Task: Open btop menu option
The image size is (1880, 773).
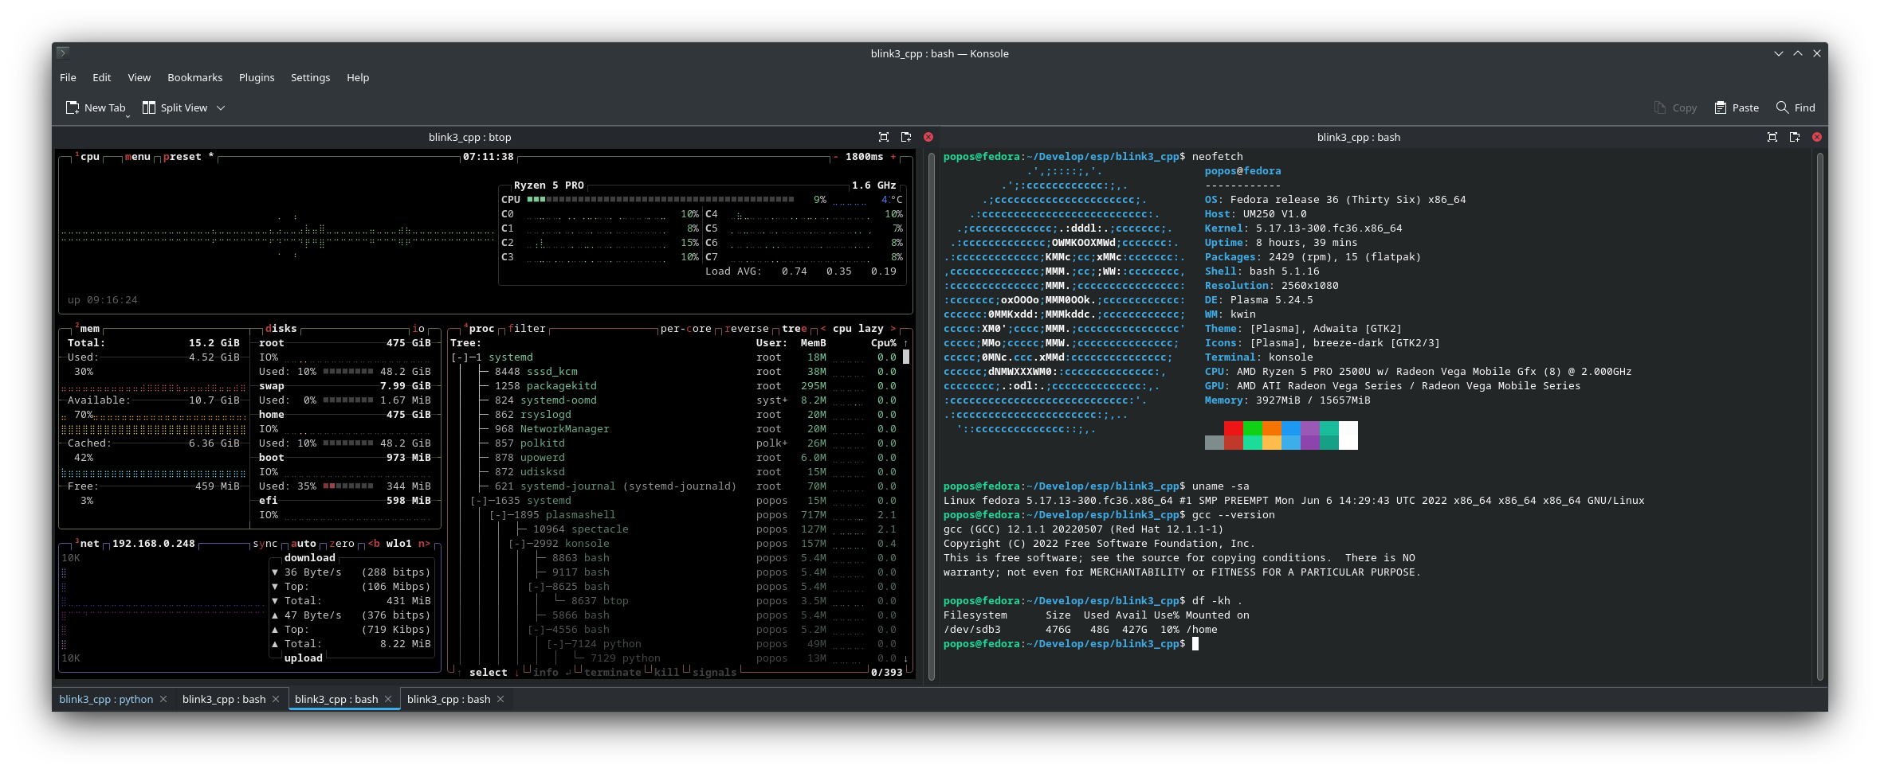Action: pos(138,157)
